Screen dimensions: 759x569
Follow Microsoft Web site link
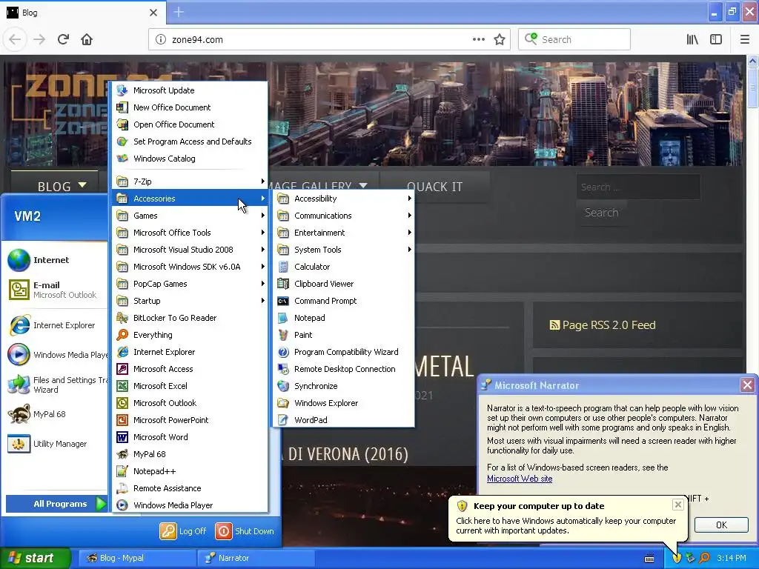coord(520,479)
